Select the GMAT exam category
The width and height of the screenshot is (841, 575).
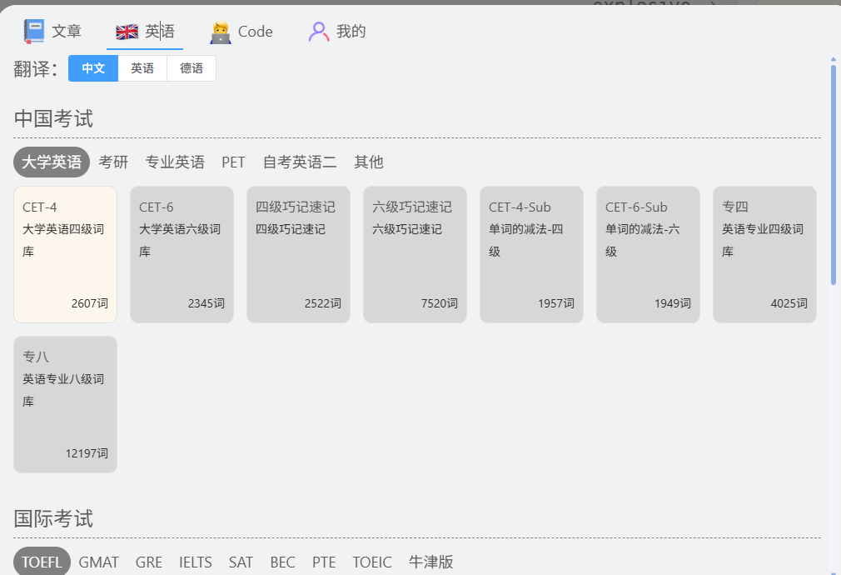coord(99,562)
